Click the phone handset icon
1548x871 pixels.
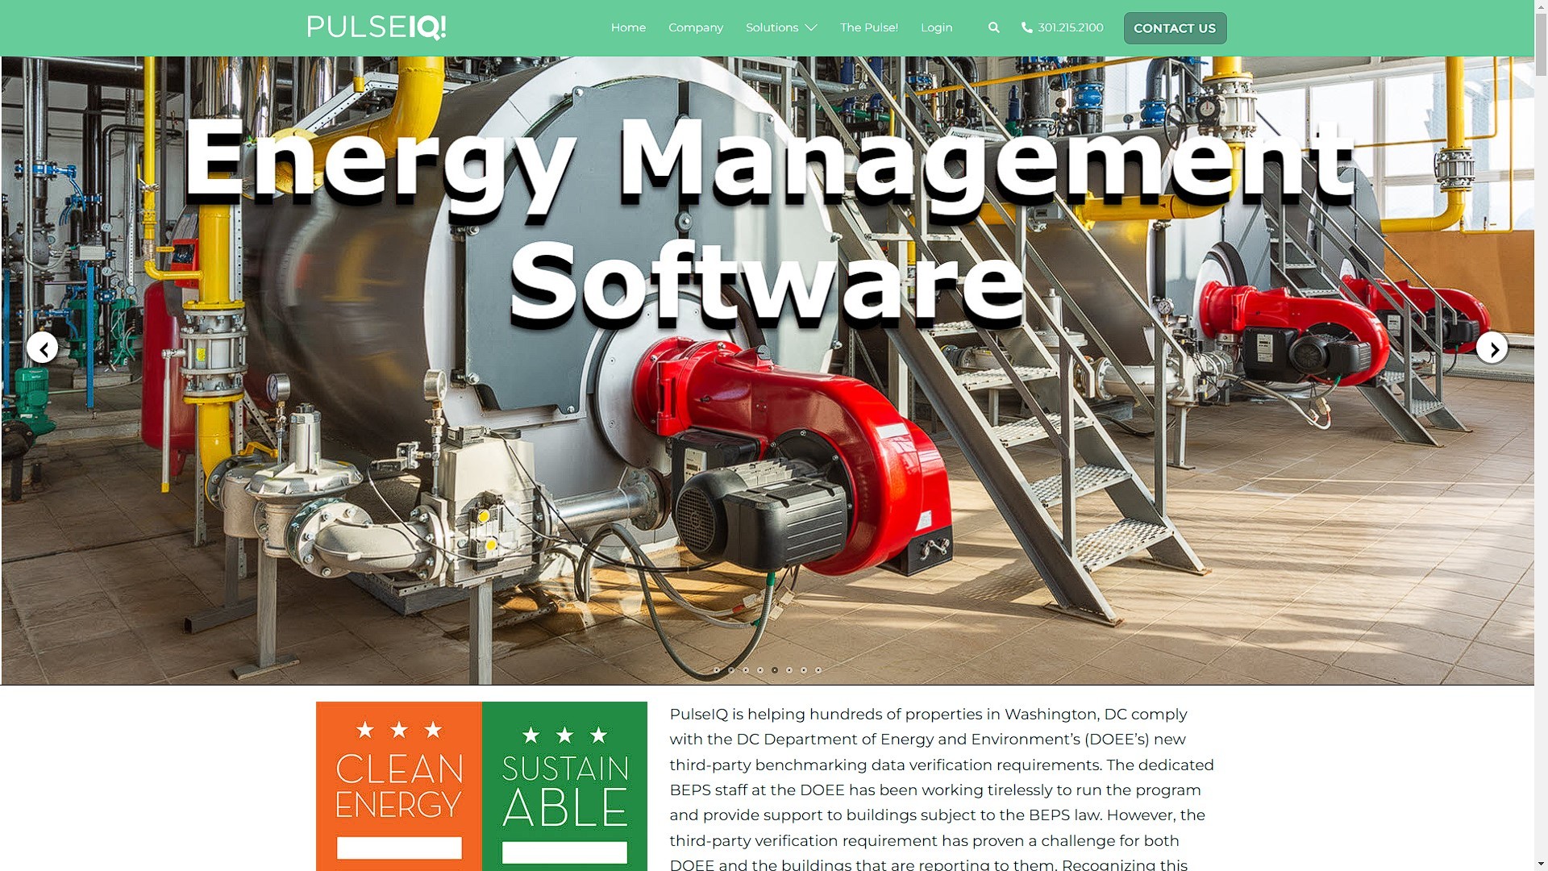pyautogui.click(x=1026, y=27)
